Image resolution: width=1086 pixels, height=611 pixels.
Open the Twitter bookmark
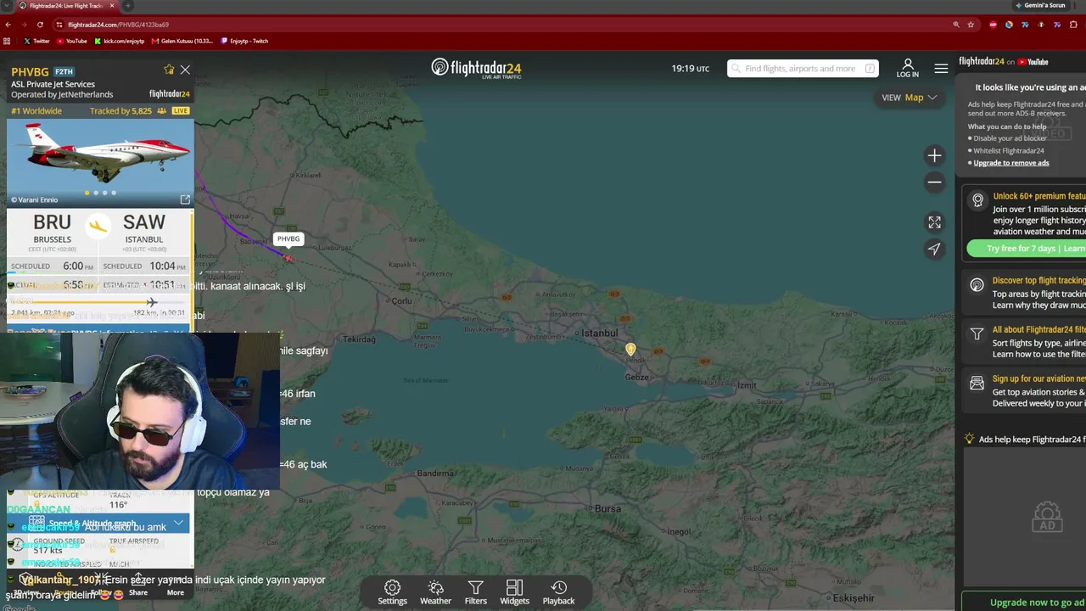[x=36, y=41]
